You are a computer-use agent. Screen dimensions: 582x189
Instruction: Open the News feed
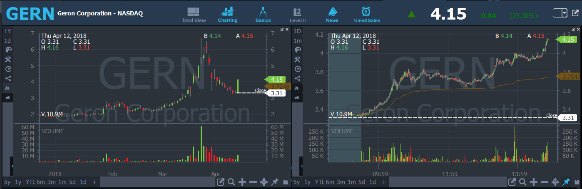coord(333,15)
